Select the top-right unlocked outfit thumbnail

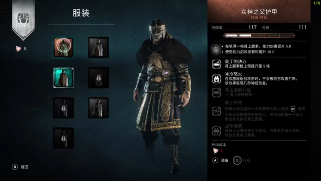pos(98,47)
